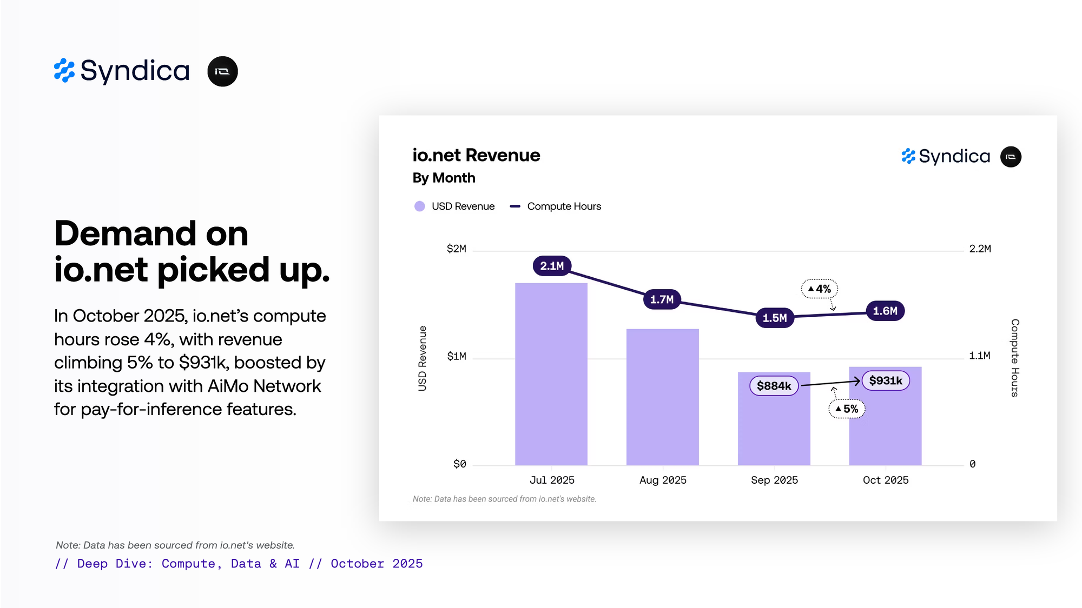Click the 5% increase annotation bubble
The width and height of the screenshot is (1082, 608).
coord(847,409)
